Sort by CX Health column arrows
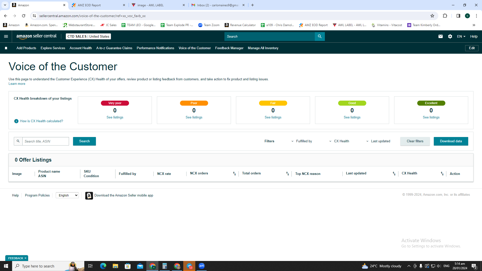482x271 pixels. coord(442,174)
